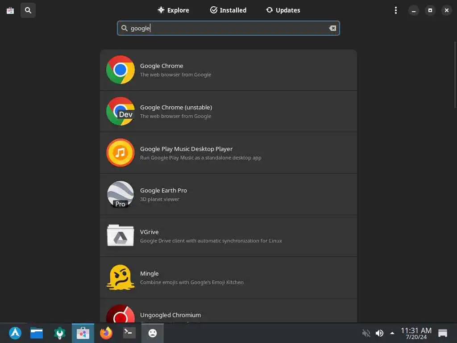
Task: Launch Firefox from the taskbar
Action: pos(106,333)
